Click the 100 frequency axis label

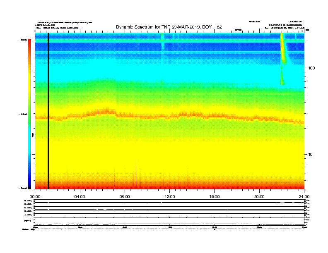pos(311,68)
